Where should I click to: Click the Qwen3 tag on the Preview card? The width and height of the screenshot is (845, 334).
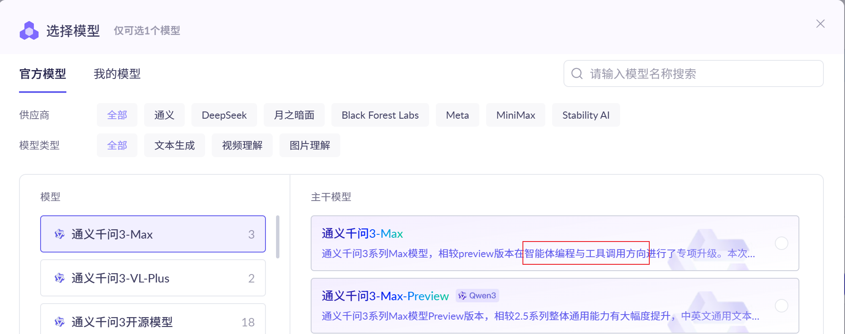(477, 296)
